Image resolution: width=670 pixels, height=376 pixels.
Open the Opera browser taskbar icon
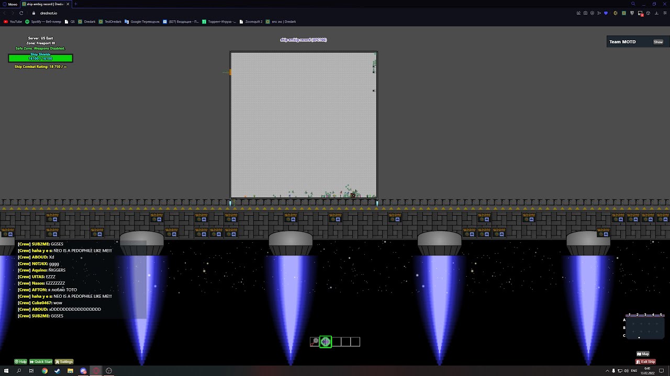pyautogui.click(x=96, y=371)
